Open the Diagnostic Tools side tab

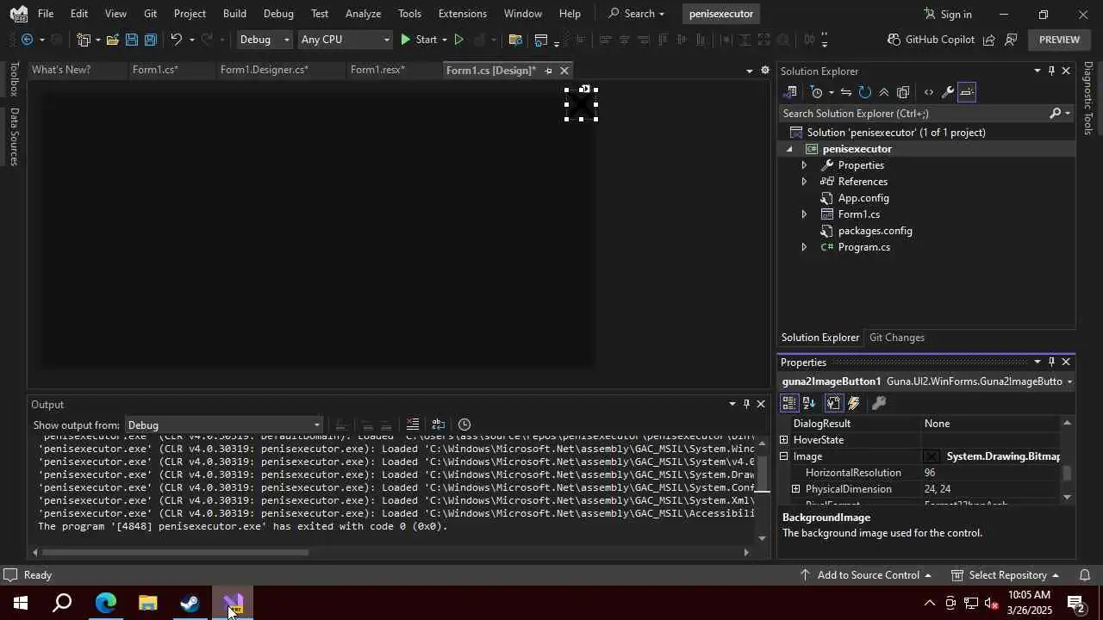pyautogui.click(x=1088, y=97)
